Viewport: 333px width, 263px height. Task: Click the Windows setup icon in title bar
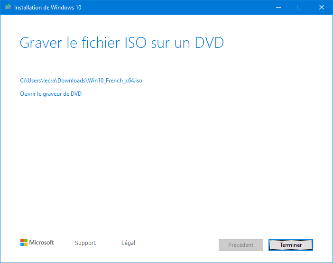click(8, 7)
